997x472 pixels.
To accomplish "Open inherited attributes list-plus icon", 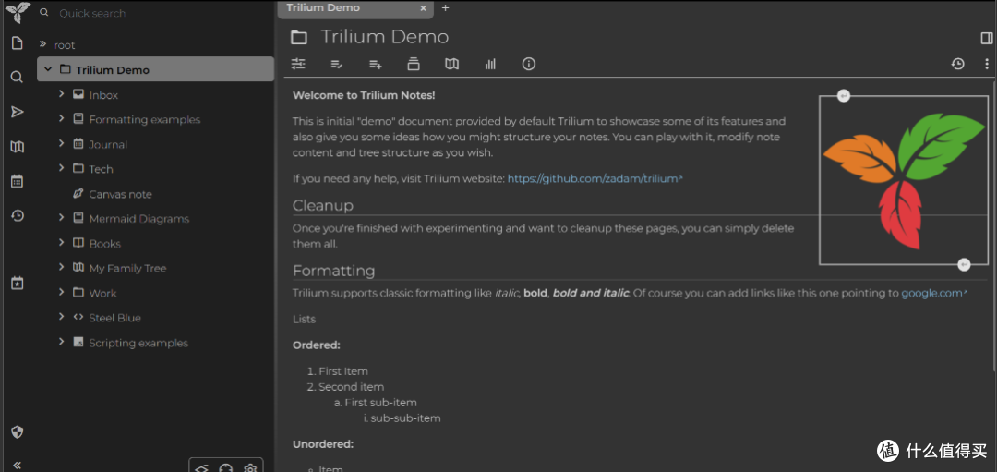I will pos(375,64).
